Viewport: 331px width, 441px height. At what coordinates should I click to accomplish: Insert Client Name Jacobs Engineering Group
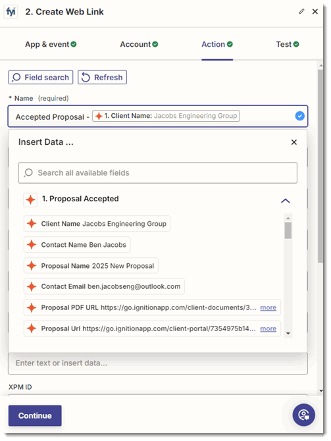coord(97,224)
